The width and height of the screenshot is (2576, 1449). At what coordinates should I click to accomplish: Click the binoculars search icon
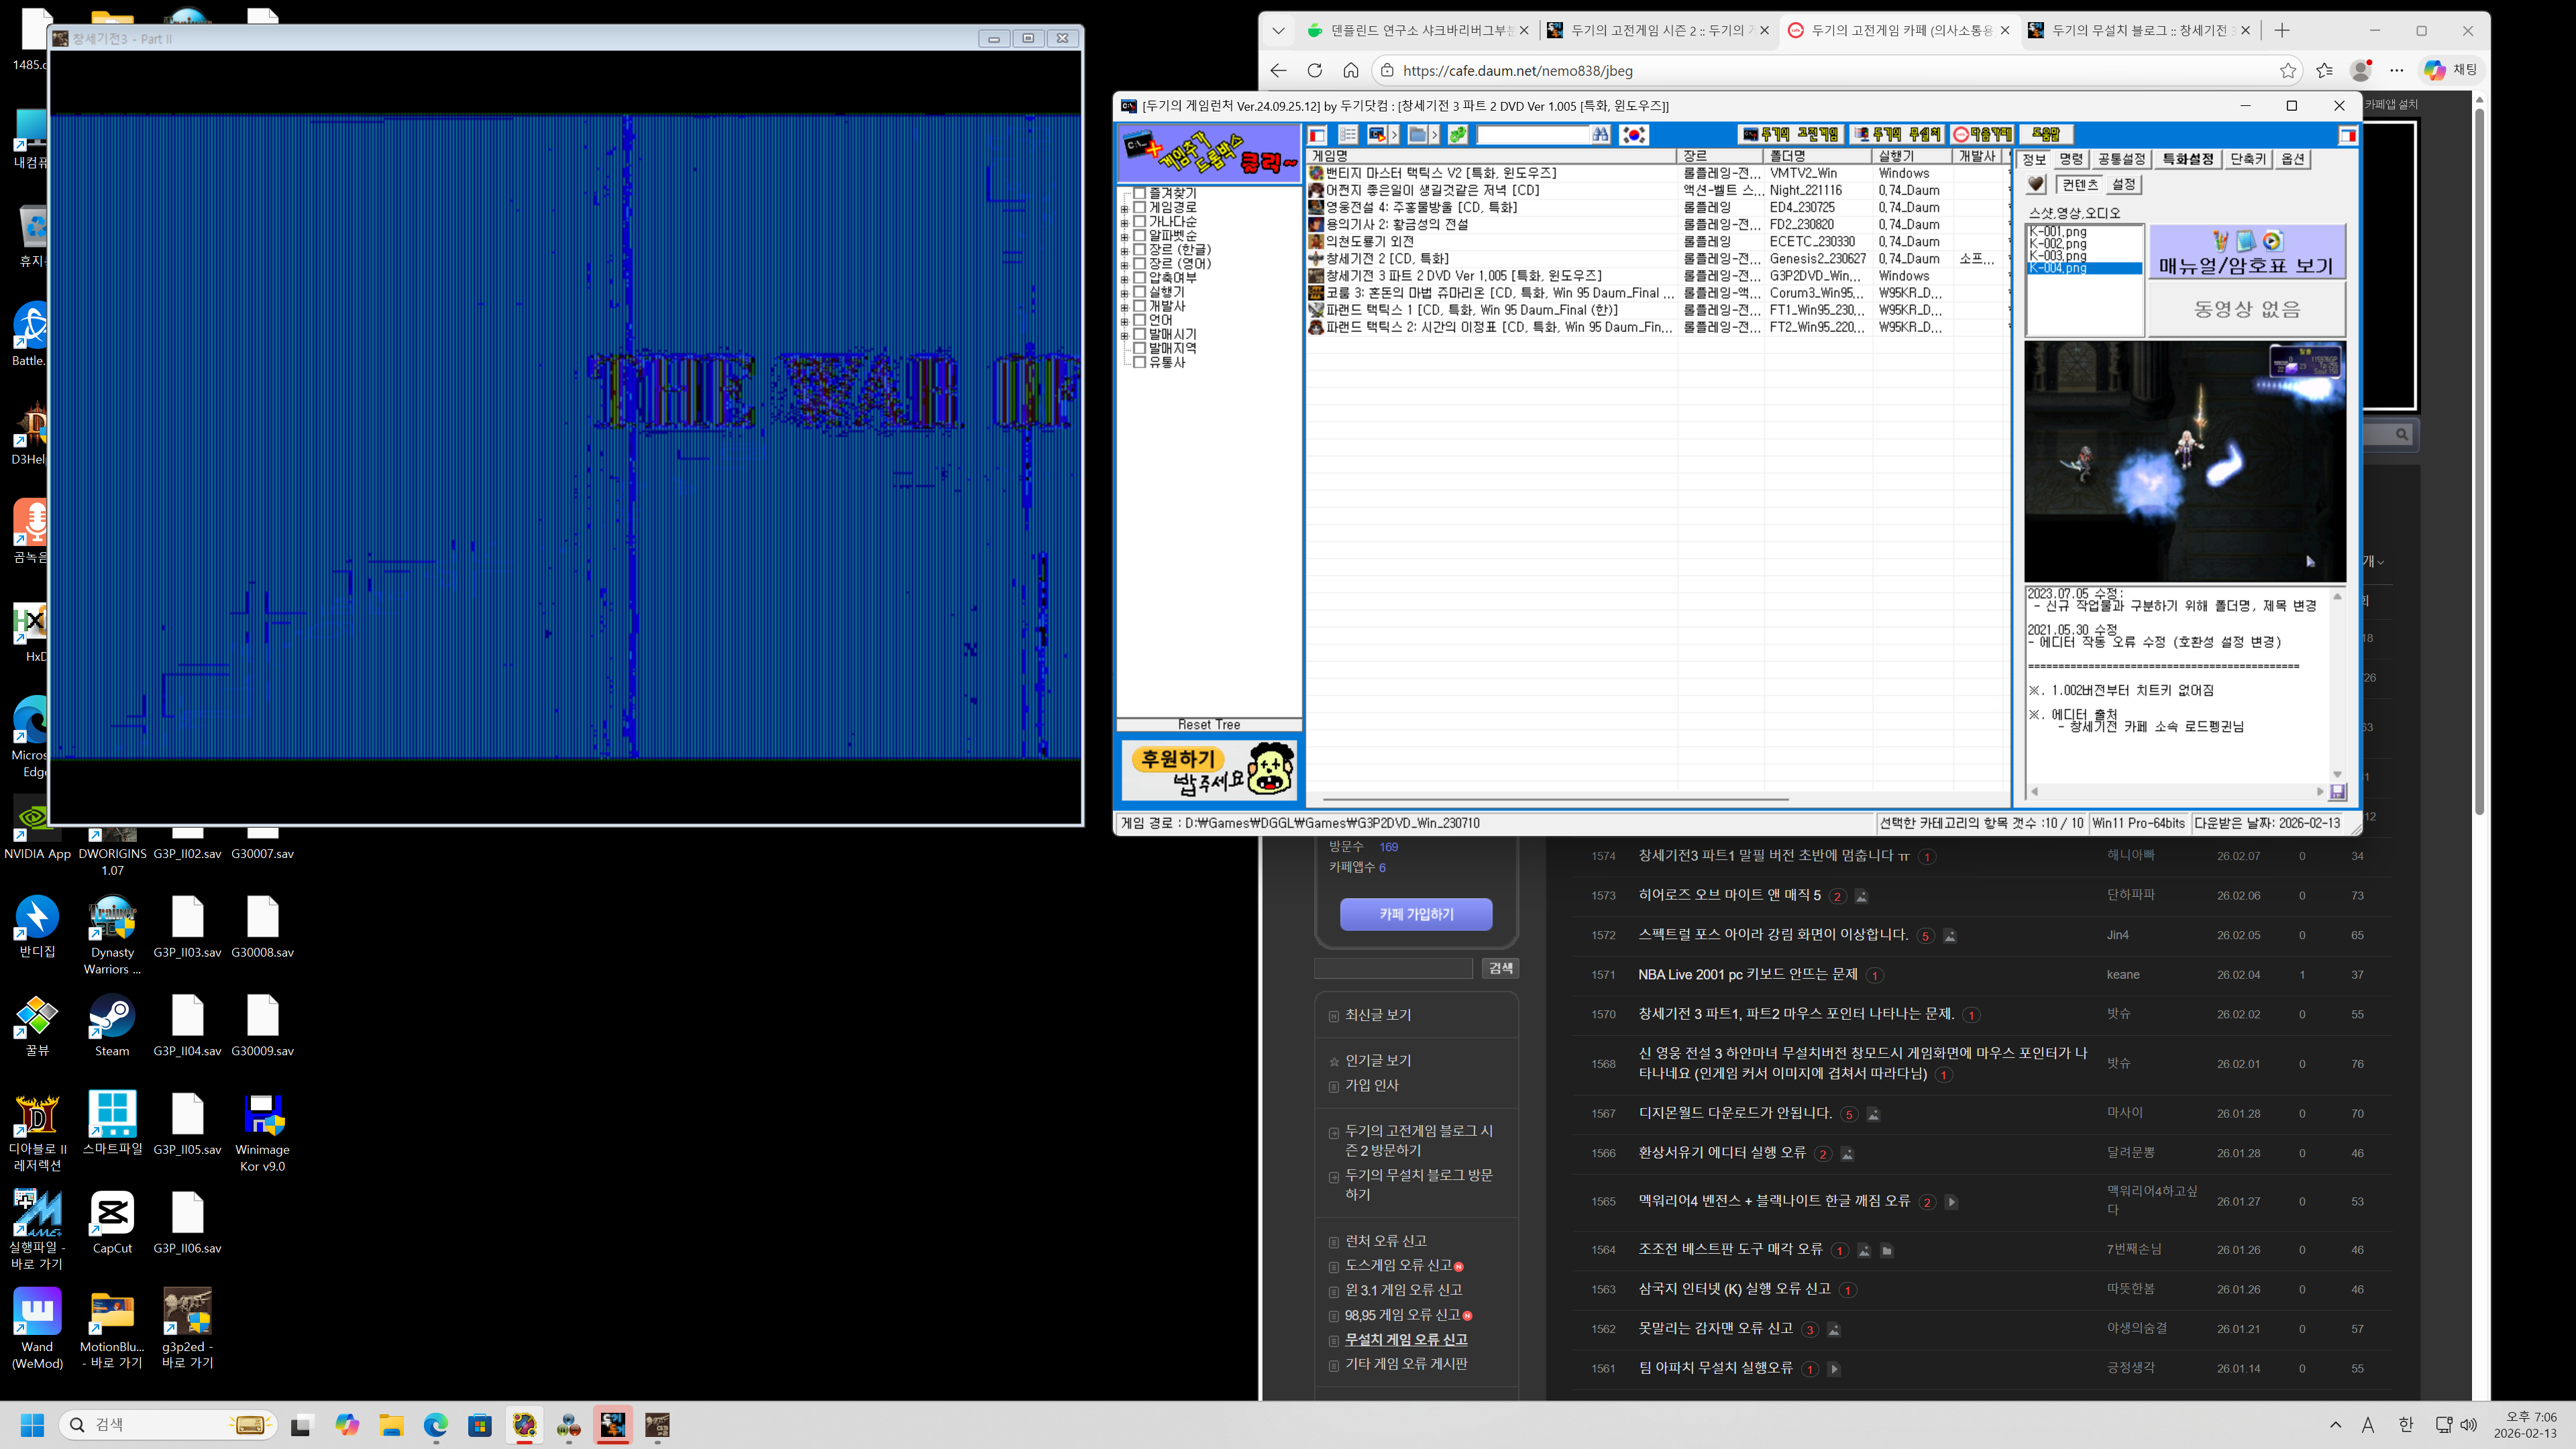(x=1601, y=135)
